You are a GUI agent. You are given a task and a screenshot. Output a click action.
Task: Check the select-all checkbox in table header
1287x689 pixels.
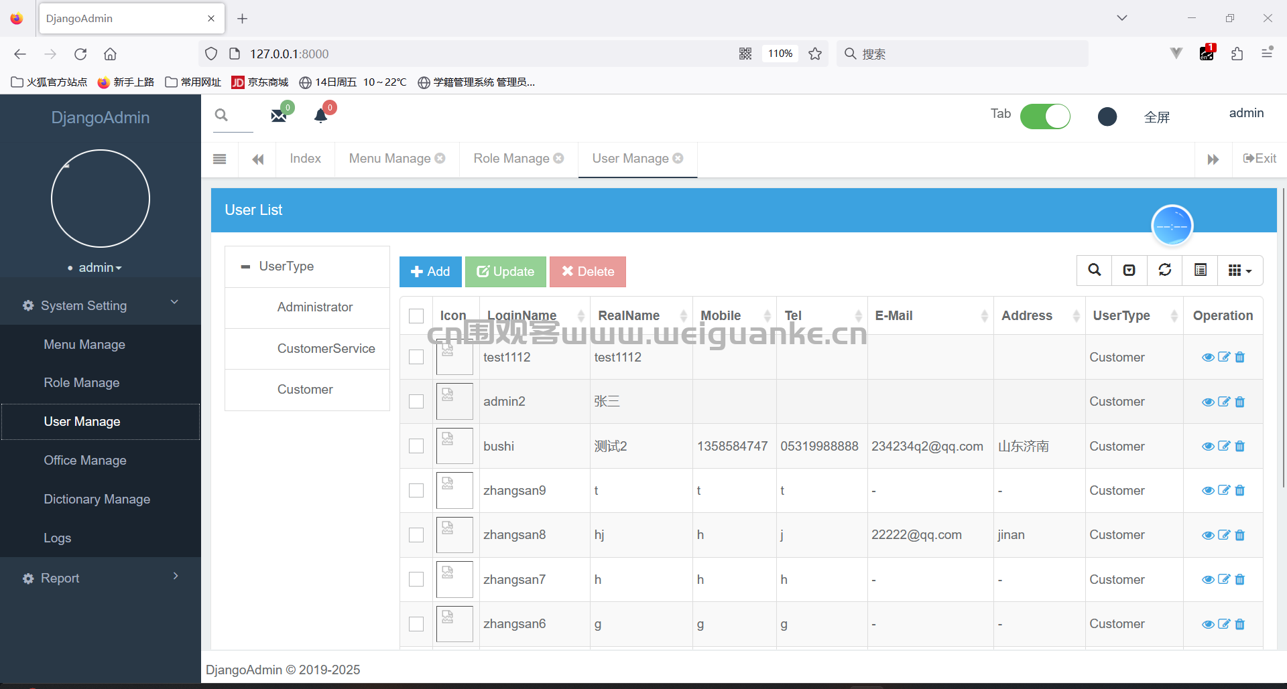416,316
